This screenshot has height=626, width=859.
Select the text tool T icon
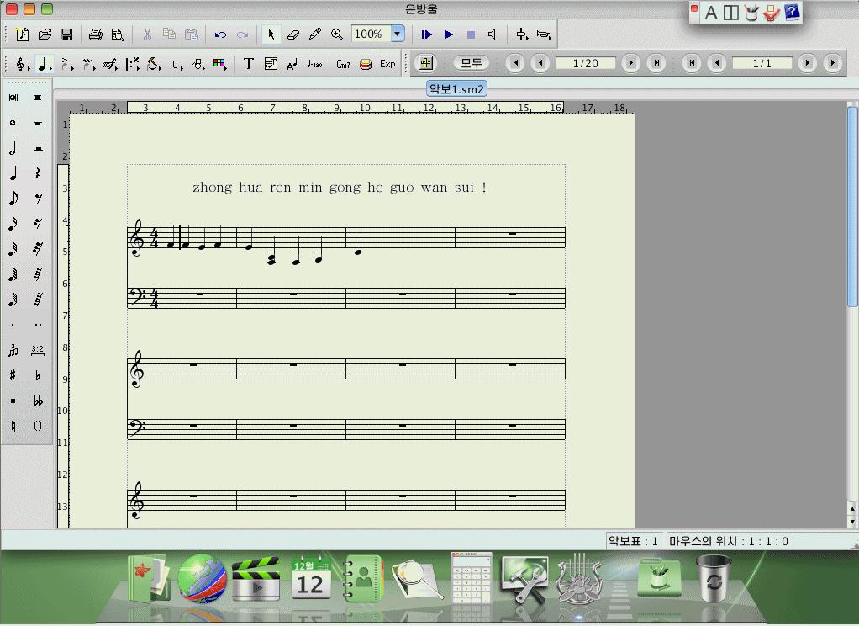[248, 64]
